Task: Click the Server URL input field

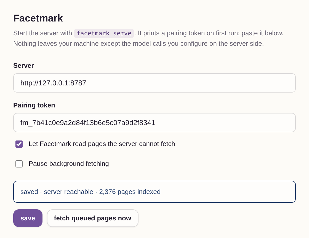Action: (x=154, y=83)
